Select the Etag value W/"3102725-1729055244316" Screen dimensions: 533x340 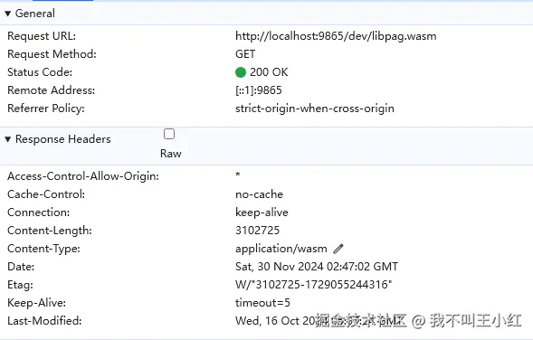click(x=313, y=284)
